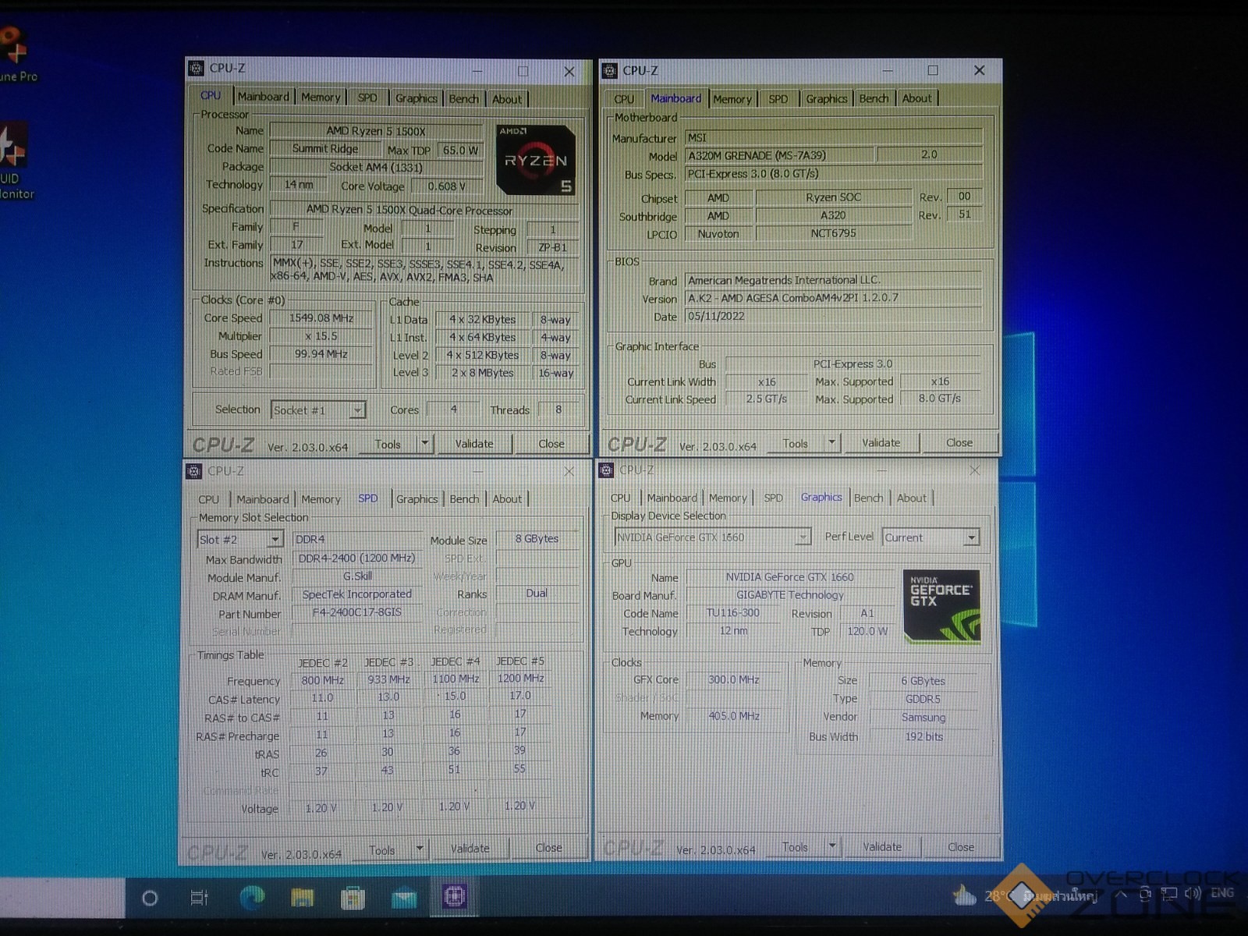Image resolution: width=1248 pixels, height=936 pixels.
Task: Open the Perf Level Current dropdown
Action: [931, 537]
